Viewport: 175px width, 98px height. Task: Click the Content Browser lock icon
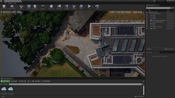[144, 81]
